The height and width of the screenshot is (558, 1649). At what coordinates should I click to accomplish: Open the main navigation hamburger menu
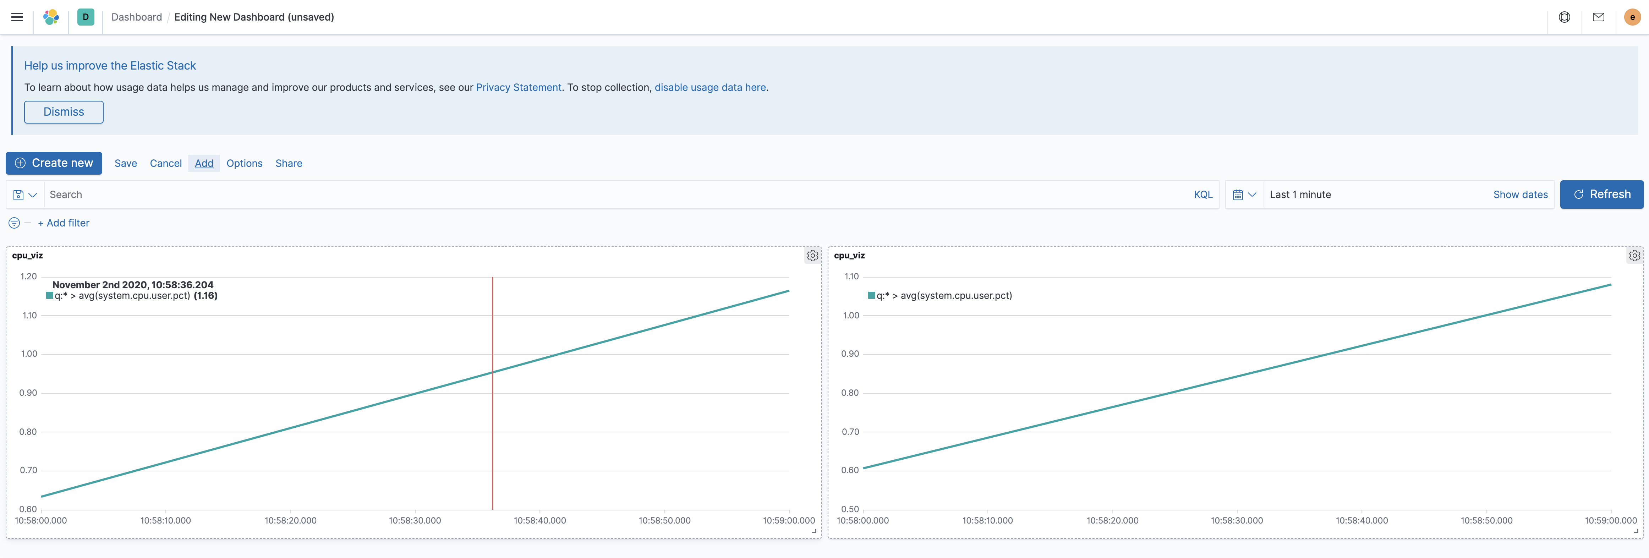click(17, 17)
